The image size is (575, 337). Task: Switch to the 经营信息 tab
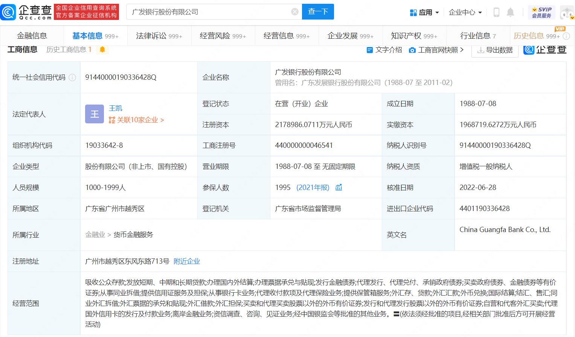(x=287, y=36)
